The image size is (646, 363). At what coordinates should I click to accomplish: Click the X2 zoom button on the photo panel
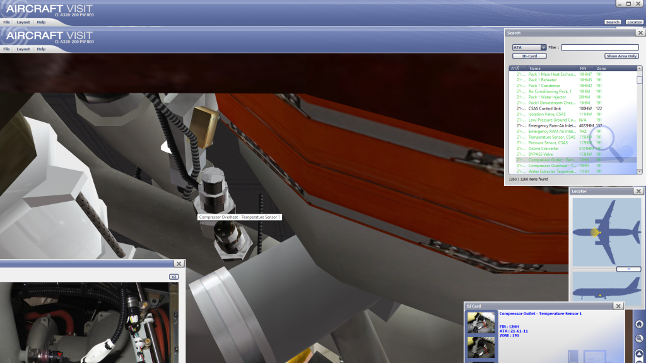[x=174, y=277]
